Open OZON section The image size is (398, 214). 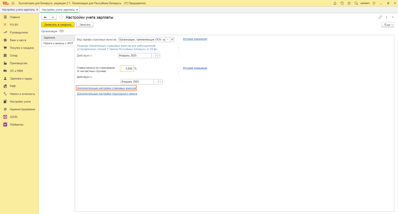tap(19, 117)
